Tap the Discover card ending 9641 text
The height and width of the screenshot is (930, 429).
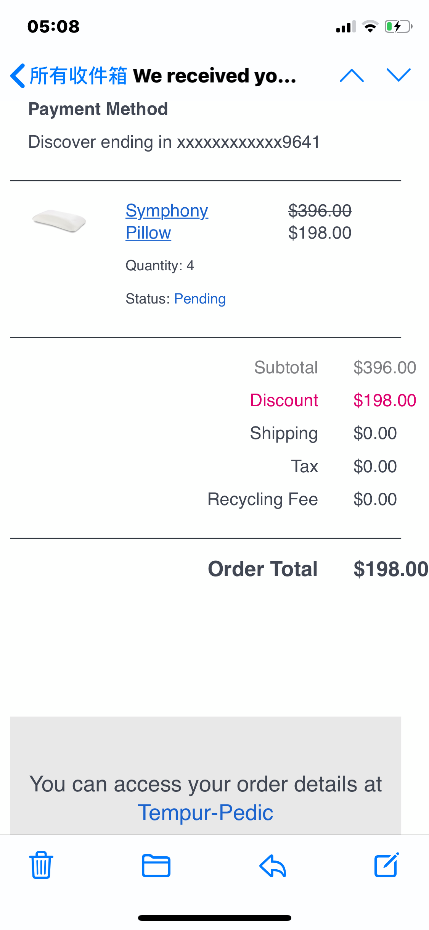(174, 142)
